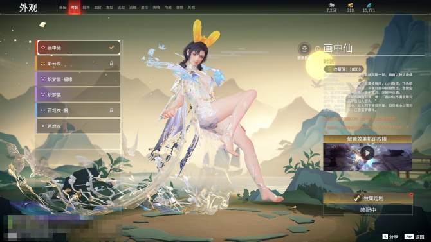Screen dimensions: 431x242
Task: Click the blue feather currency icon showing 15,771
Action: tap(369, 5)
